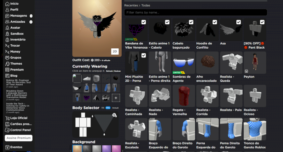The width and height of the screenshot is (283, 152).
Task: Open the Premium sidebar icon
Action: [x=7, y=69]
